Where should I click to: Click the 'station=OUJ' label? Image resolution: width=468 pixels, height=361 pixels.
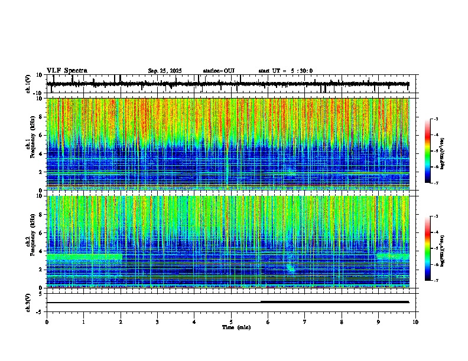click(x=219, y=71)
